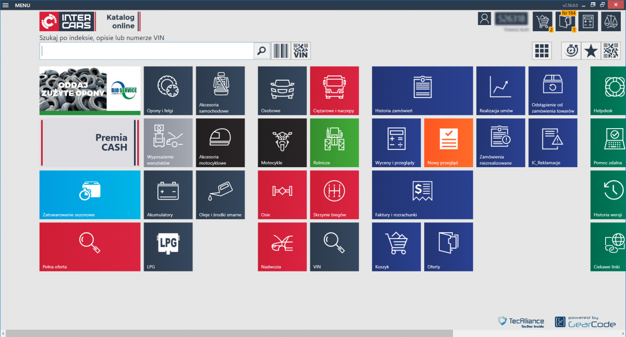Screen dimensions: 626x337
Task: Open the hamburger MENU button
Action: click(x=16, y=5)
